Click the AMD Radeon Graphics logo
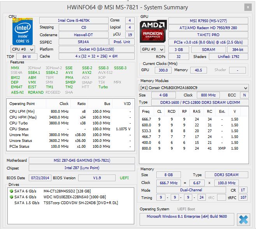The width and height of the screenshot is (256, 229). pos(153,31)
